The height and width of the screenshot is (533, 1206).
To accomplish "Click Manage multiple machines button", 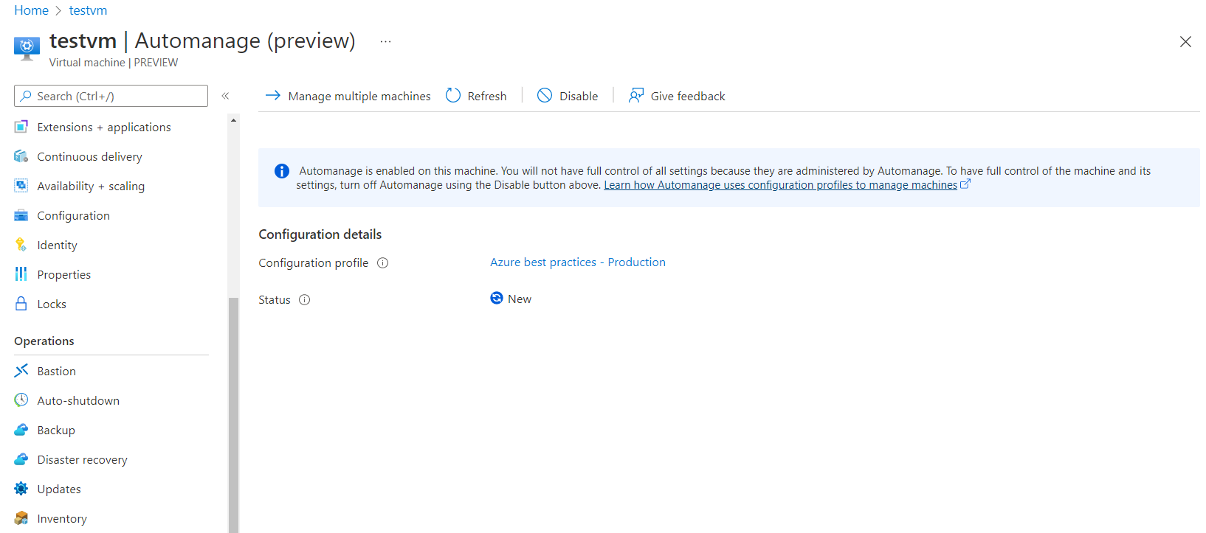I will coord(348,96).
